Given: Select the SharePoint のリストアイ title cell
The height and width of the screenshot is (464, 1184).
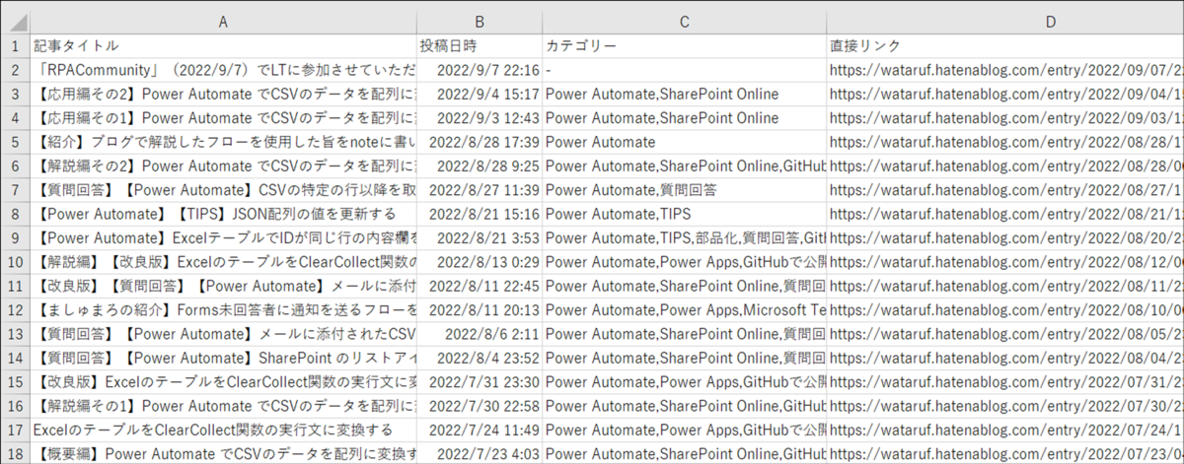Looking at the screenshot, I should pos(223,358).
